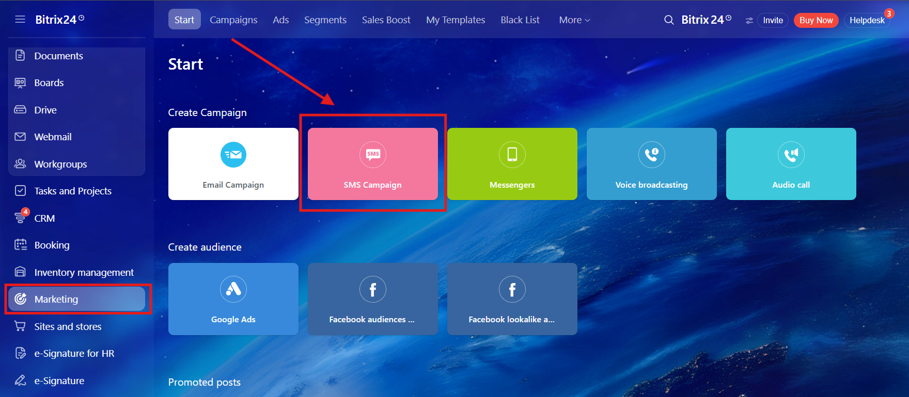The width and height of the screenshot is (909, 397).
Task: Open the Segments tab
Action: (x=325, y=20)
